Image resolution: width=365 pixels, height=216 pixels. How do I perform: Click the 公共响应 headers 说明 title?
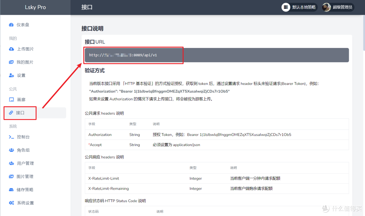point(104,157)
